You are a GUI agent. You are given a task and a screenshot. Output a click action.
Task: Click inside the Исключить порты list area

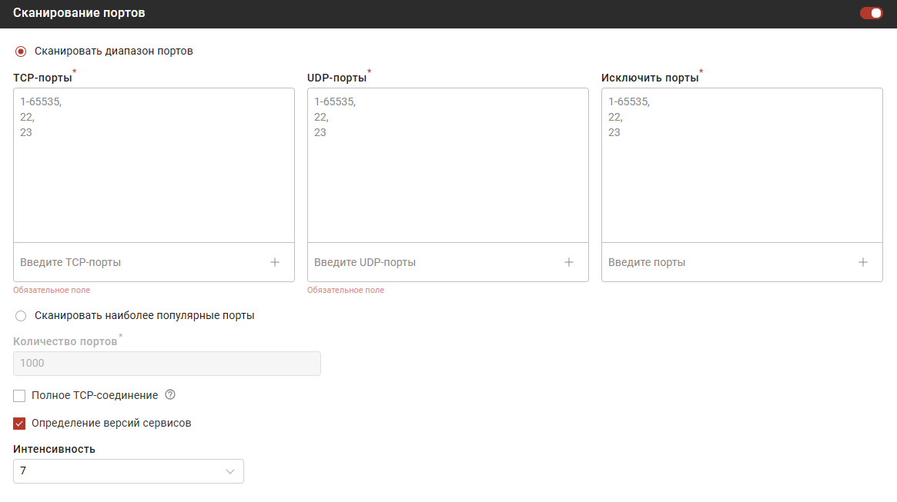tap(741, 185)
